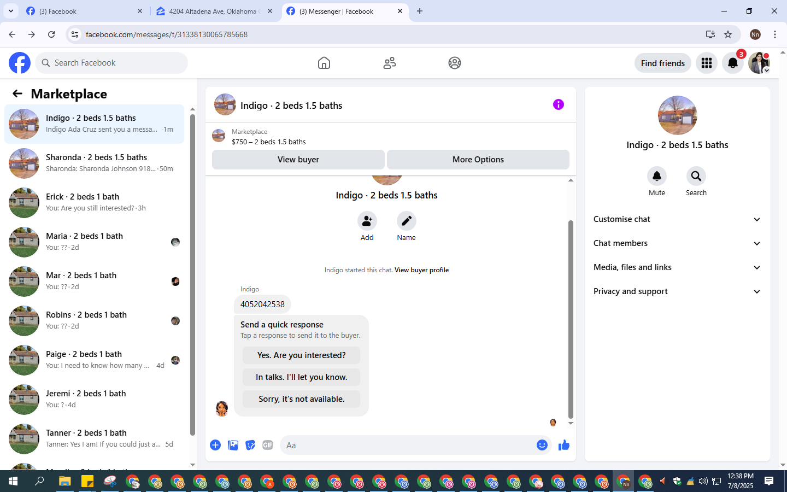Mute the conversation with bell icon
Viewport: 787px width, 492px height.
point(657,176)
